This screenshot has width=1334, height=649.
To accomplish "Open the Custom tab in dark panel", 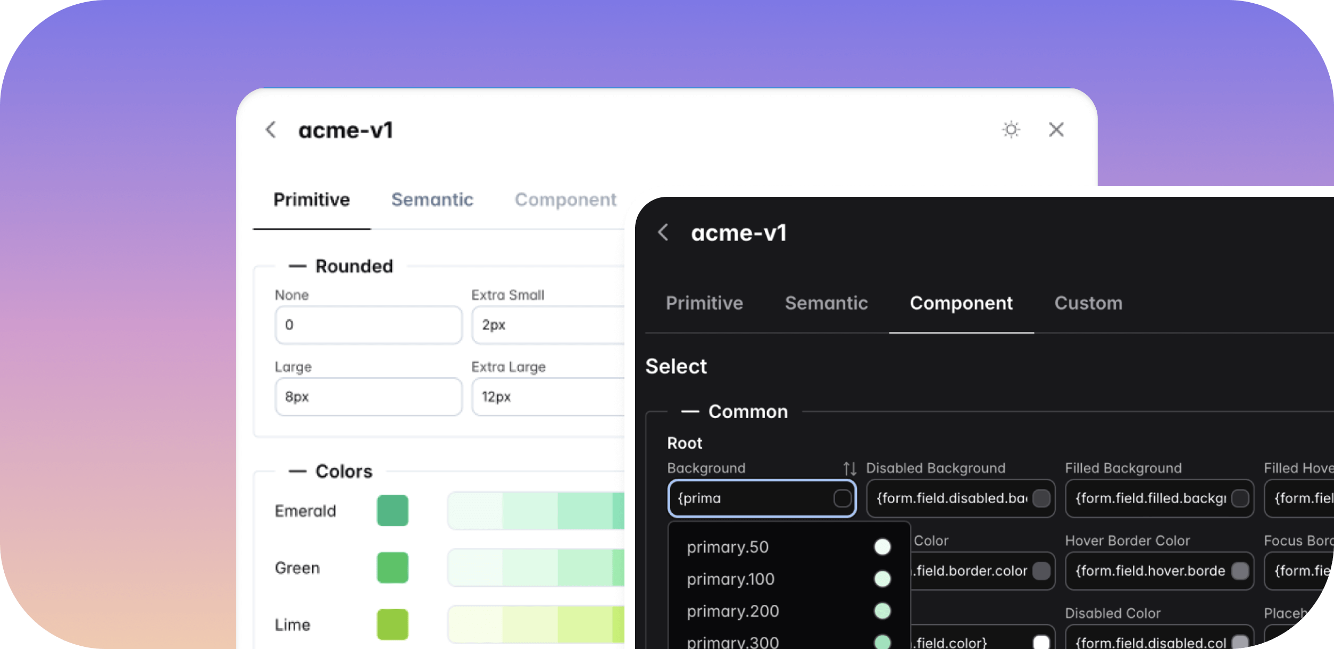I will click(1088, 303).
